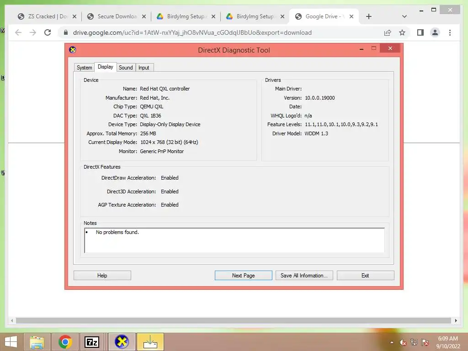Open a new browser tab
Screen dimensions: 468x351
click(369, 16)
